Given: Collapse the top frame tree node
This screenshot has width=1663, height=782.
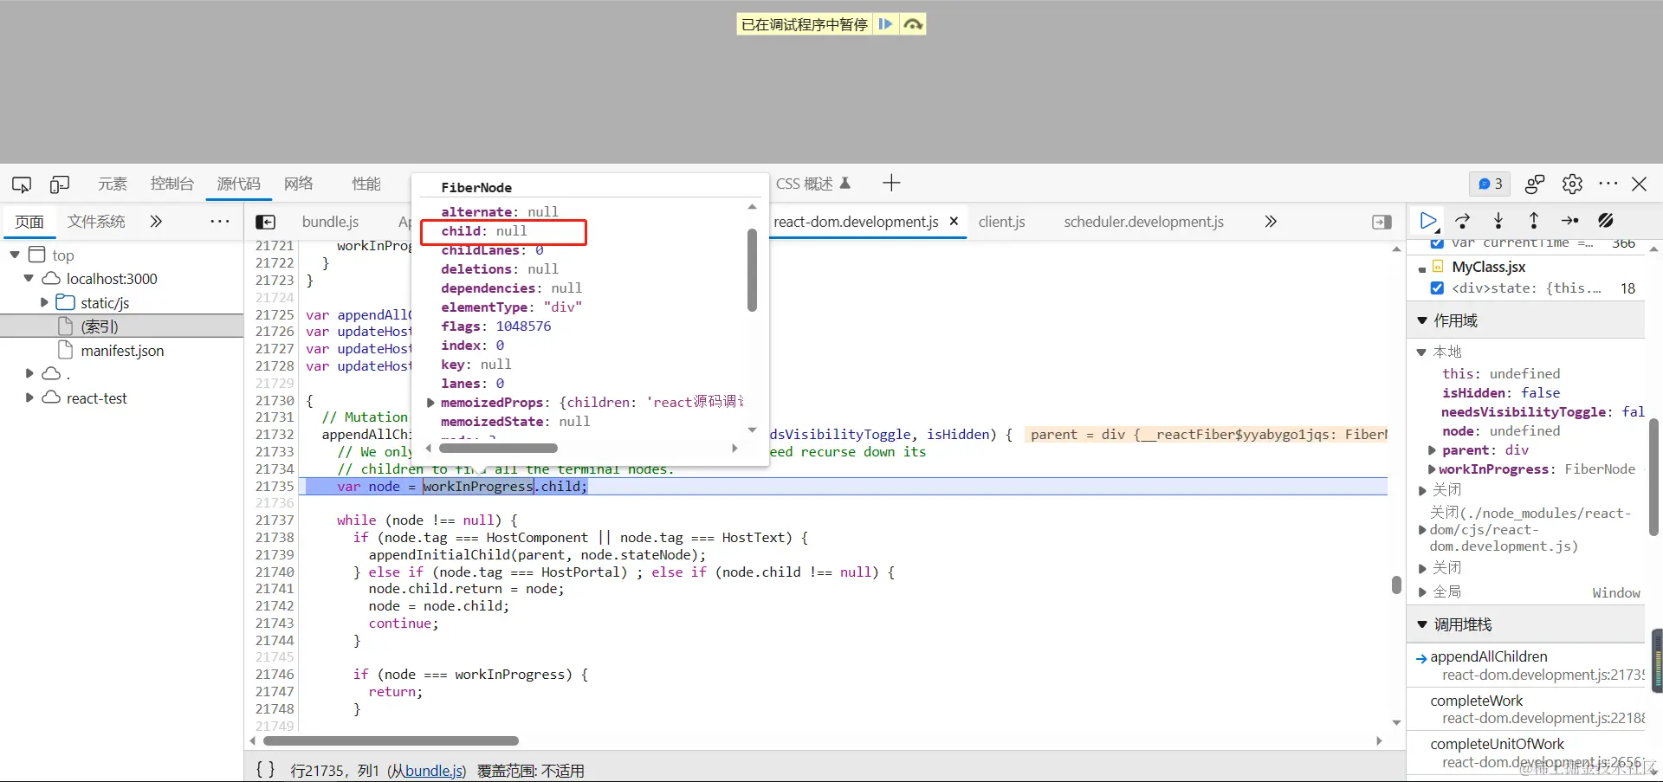Looking at the screenshot, I should pyautogui.click(x=15, y=255).
